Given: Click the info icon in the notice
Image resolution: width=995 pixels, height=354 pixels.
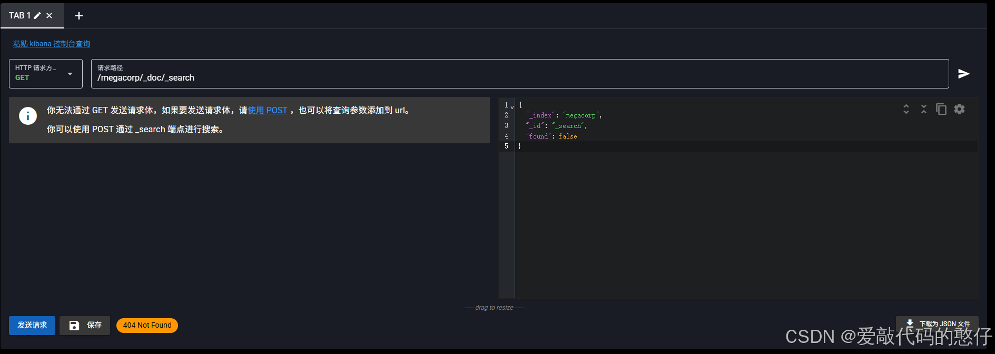Looking at the screenshot, I should [x=28, y=116].
